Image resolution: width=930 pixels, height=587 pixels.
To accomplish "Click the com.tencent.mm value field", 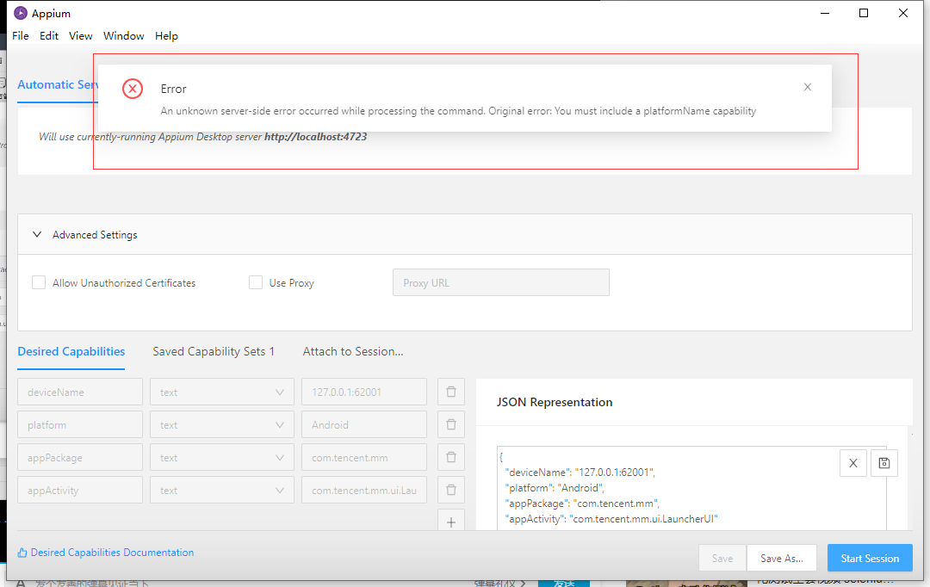I will click(364, 457).
